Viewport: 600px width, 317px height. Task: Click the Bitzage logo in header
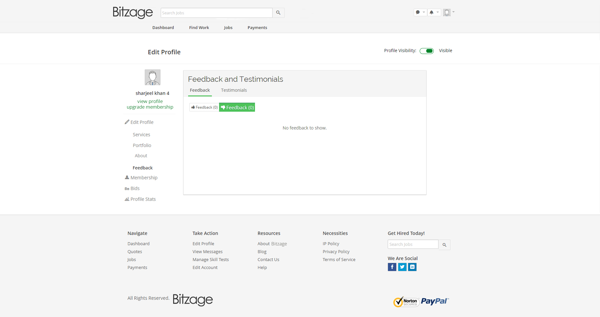tap(132, 12)
